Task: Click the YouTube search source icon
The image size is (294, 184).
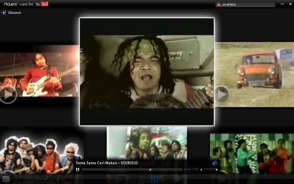Action: click(x=219, y=4)
